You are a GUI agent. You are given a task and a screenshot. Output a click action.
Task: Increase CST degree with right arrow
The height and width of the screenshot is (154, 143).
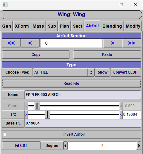point(139,146)
